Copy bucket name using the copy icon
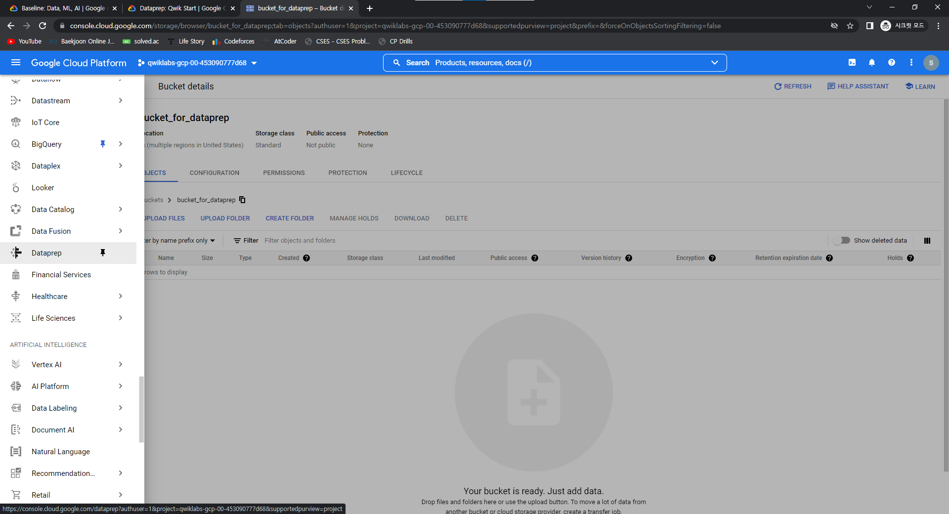The height and width of the screenshot is (514, 949). click(x=242, y=200)
